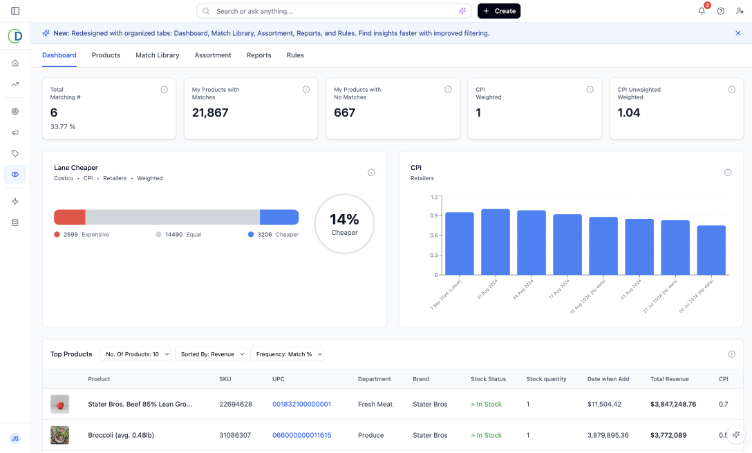Select the megaphone campaigns sidebar icon
This screenshot has width=752, height=453.
(15, 133)
